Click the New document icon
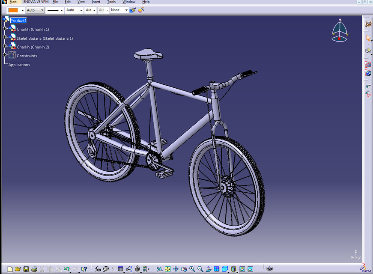The width and height of the screenshot is (373, 274). pos(10,269)
